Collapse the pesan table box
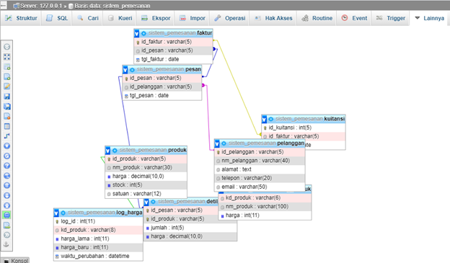Screen dimensions: 450x263 [x=125, y=70]
